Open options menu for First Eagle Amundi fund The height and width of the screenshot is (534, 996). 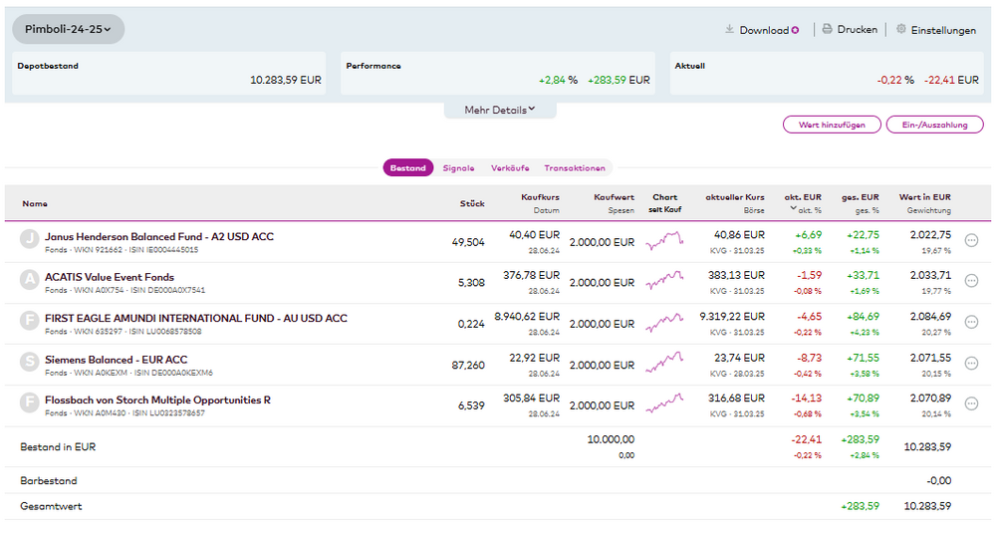(x=972, y=322)
